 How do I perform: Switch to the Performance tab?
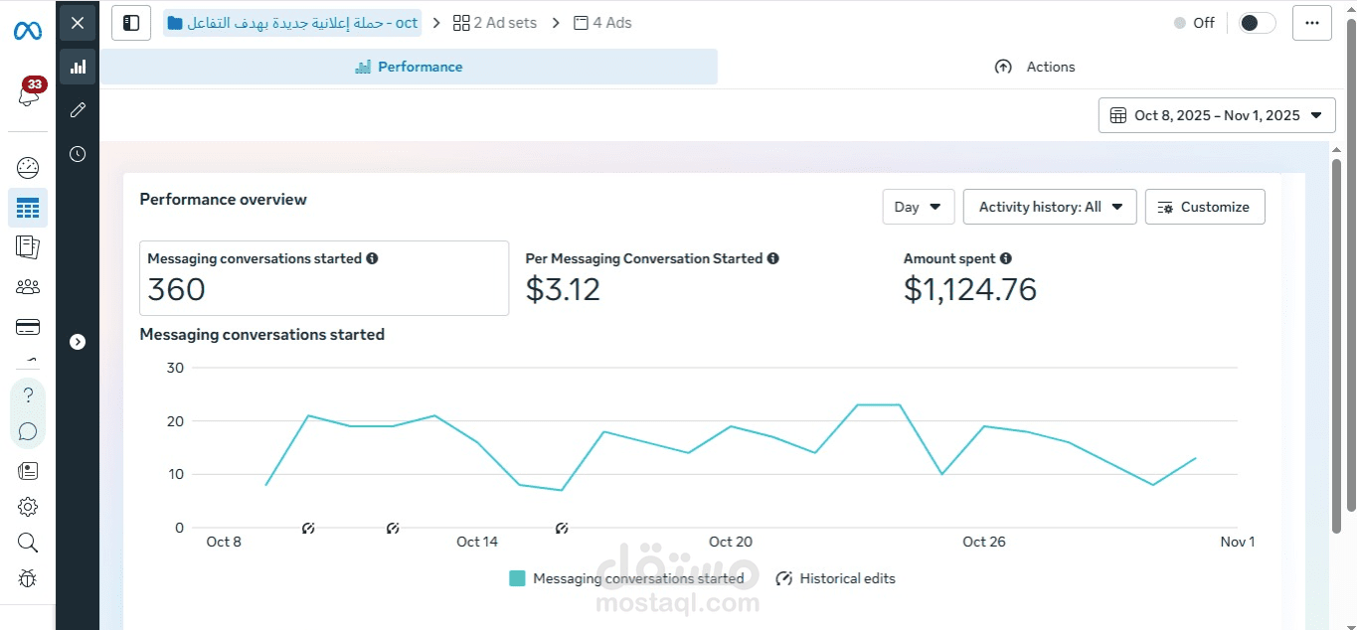pos(409,67)
